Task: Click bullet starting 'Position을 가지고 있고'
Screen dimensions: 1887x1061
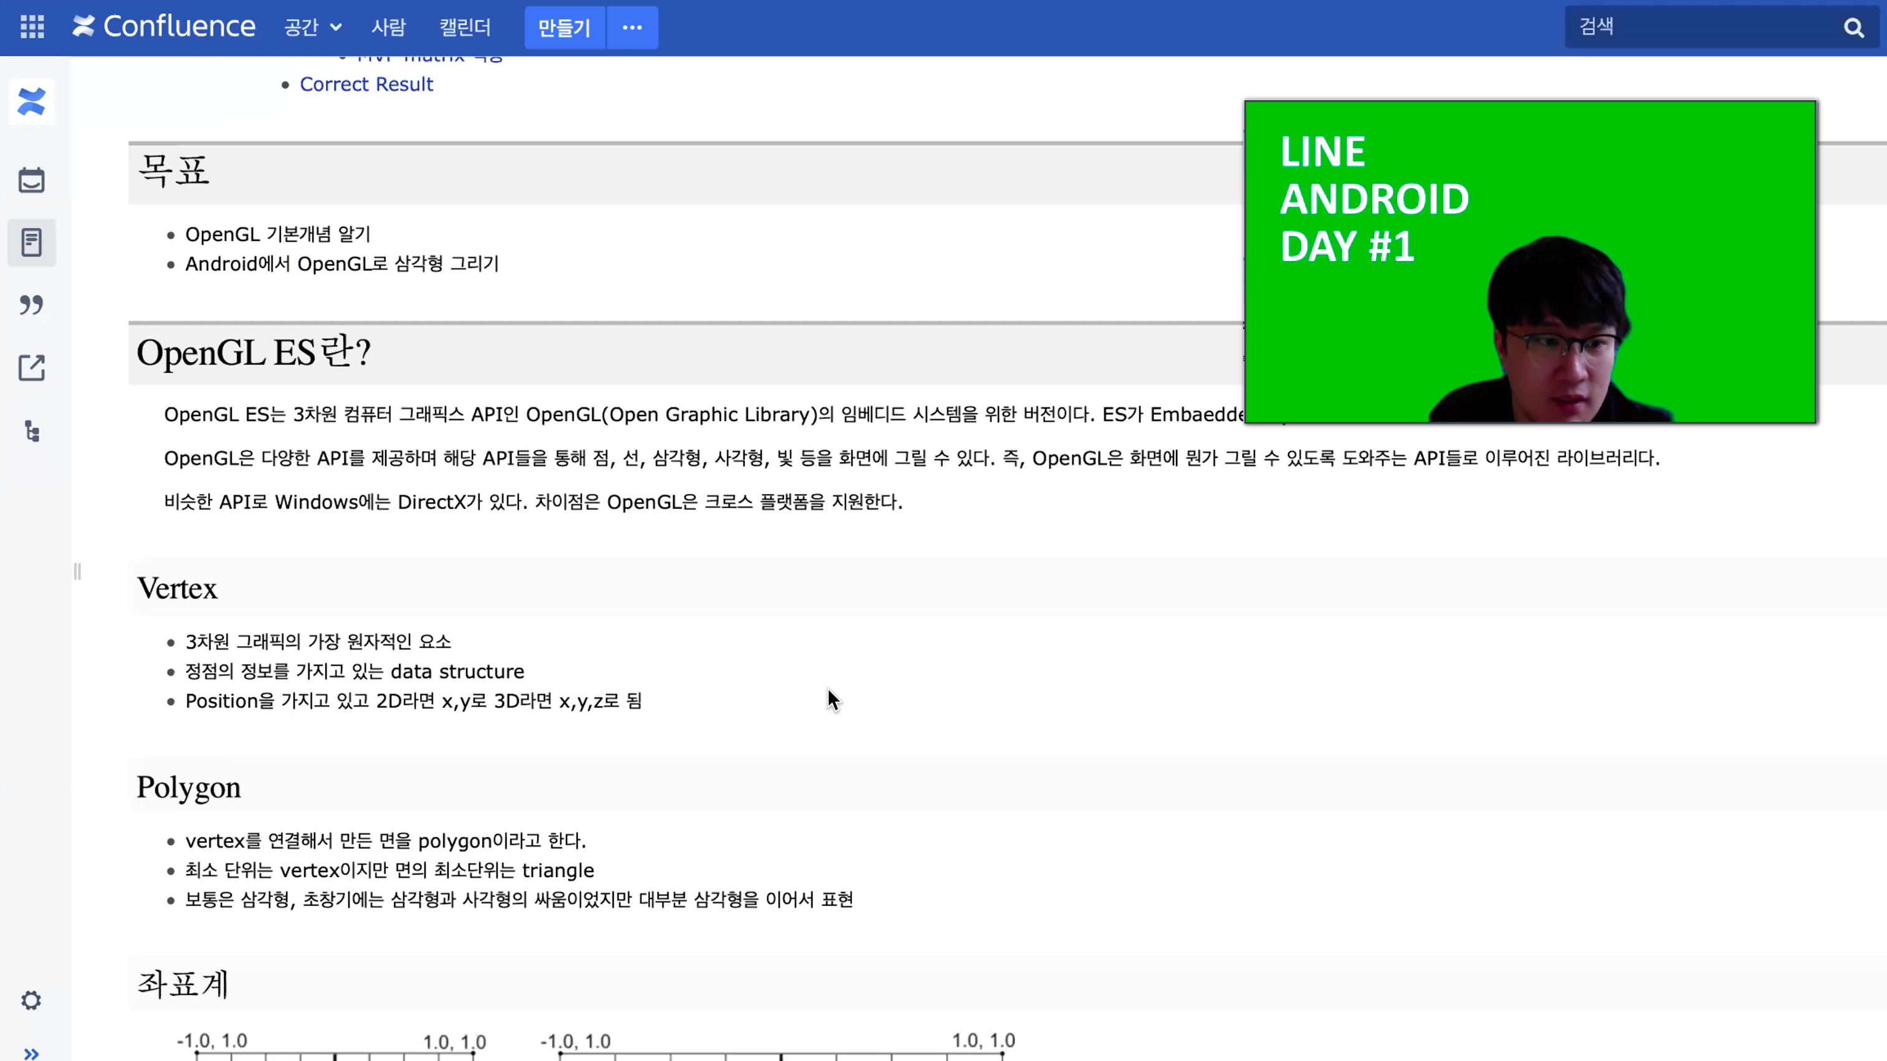Action: pyautogui.click(x=413, y=702)
